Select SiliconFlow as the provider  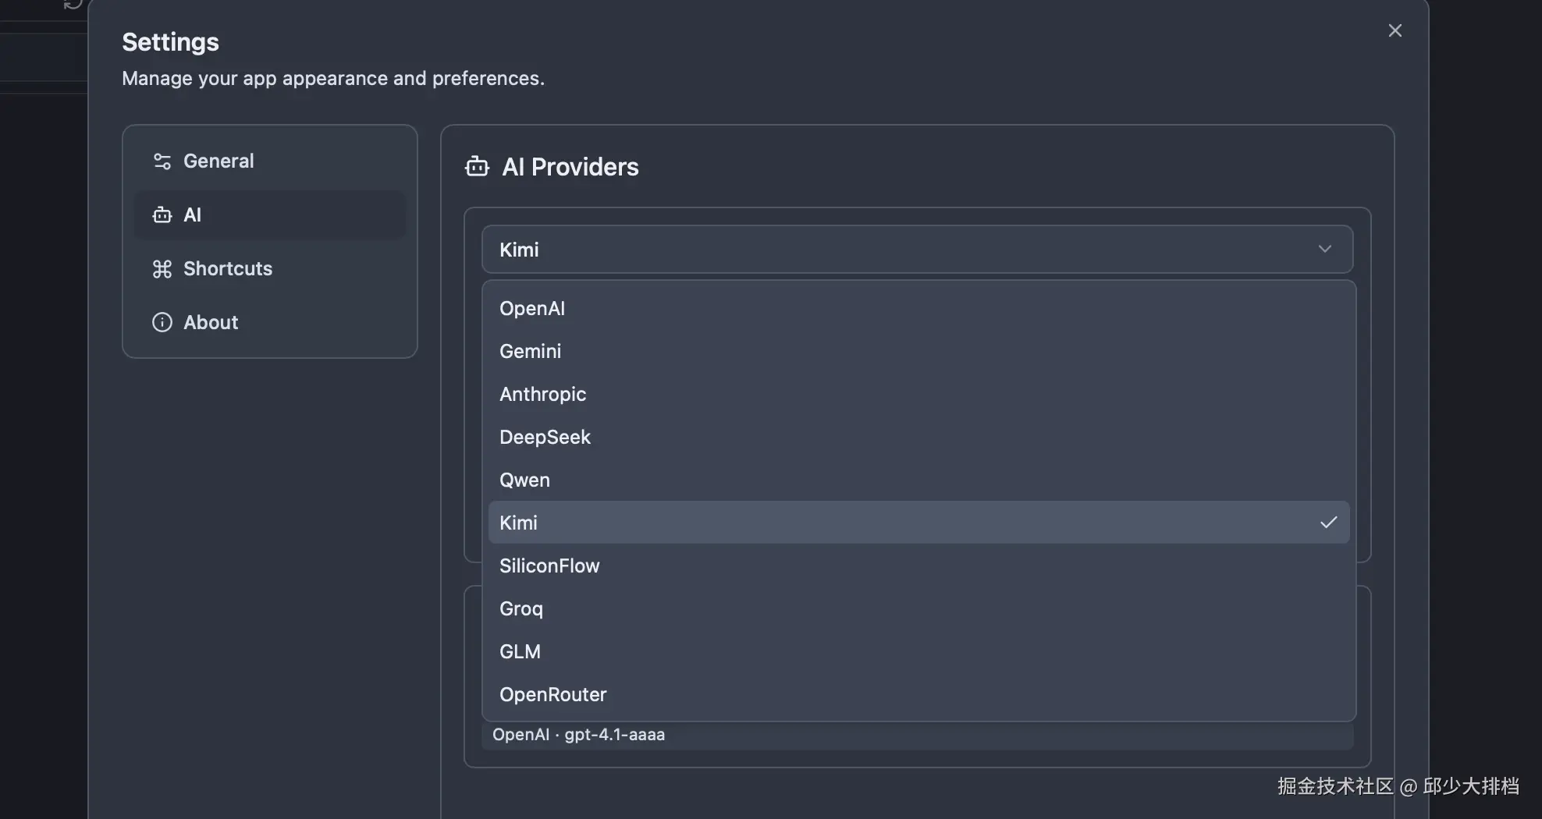(x=550, y=565)
